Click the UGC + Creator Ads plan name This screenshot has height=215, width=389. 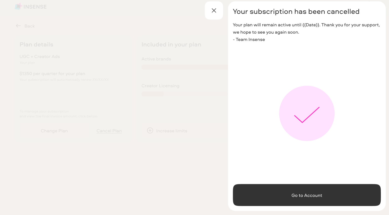[40, 57]
